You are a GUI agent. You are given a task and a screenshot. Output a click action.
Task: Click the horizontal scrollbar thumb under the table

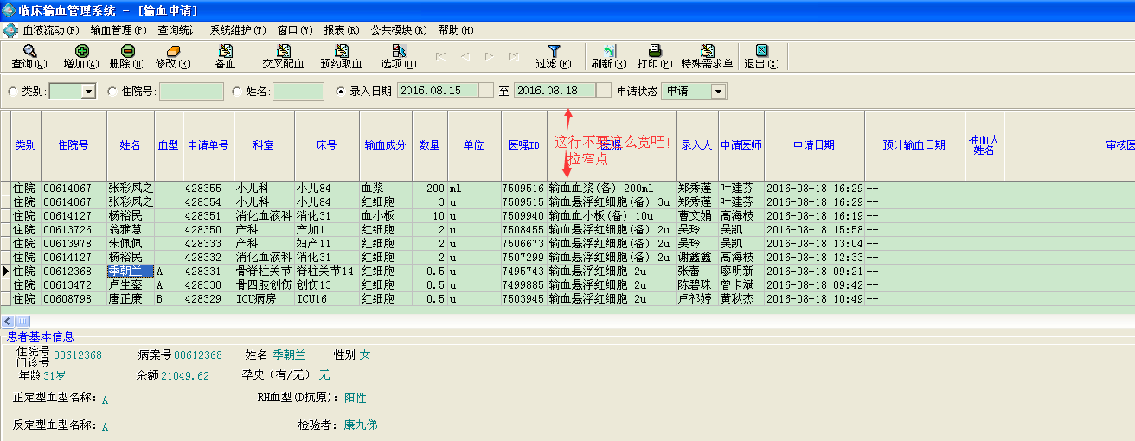click(22, 321)
